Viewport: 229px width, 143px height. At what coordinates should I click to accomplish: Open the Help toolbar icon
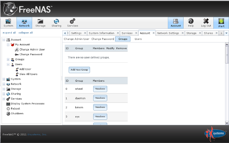click(191, 23)
